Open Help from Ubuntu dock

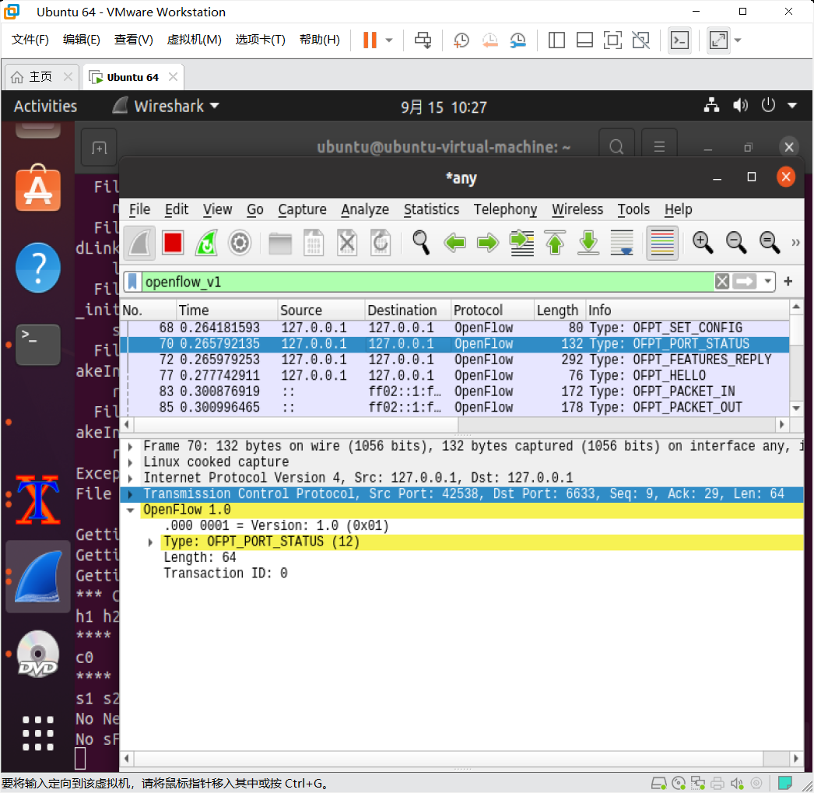(38, 268)
